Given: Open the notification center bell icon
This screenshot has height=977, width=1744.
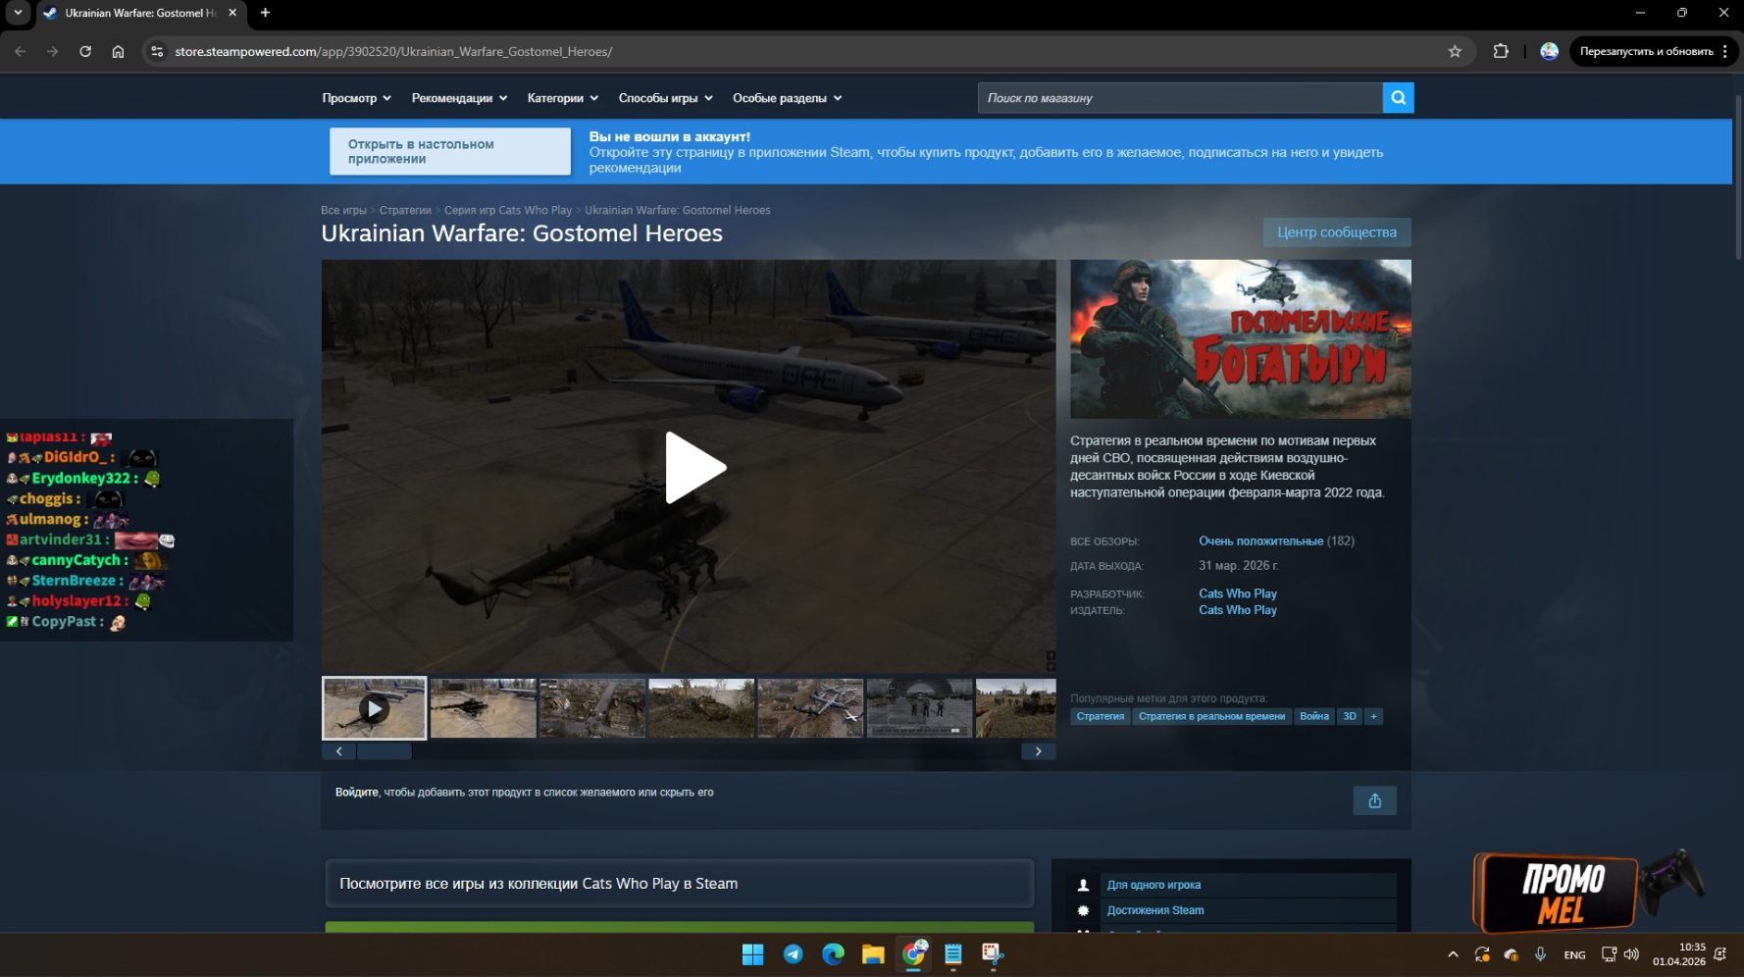Looking at the screenshot, I should [x=1719, y=954].
